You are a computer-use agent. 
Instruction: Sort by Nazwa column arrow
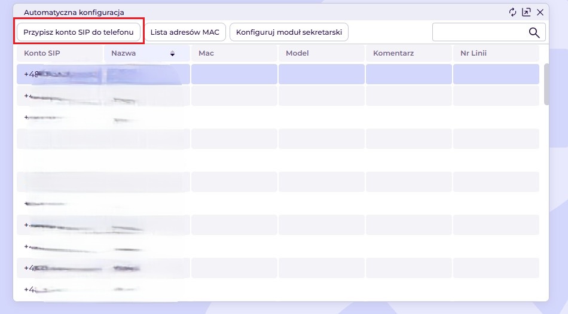[172, 54]
